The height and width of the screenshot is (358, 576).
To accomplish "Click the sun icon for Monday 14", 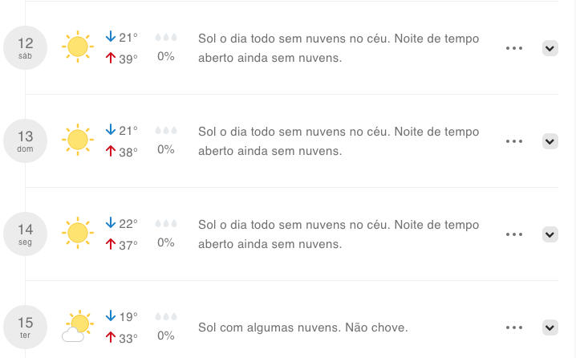I will [x=78, y=234].
